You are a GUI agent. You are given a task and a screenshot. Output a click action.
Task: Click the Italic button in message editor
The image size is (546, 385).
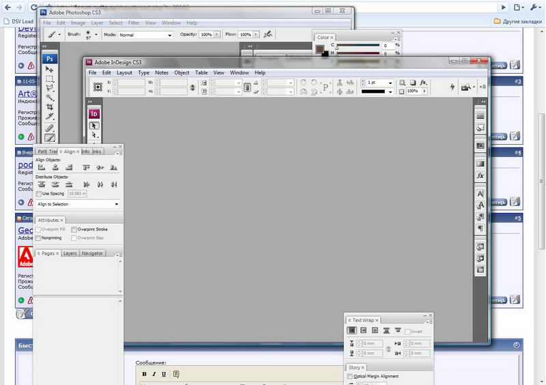click(x=154, y=374)
